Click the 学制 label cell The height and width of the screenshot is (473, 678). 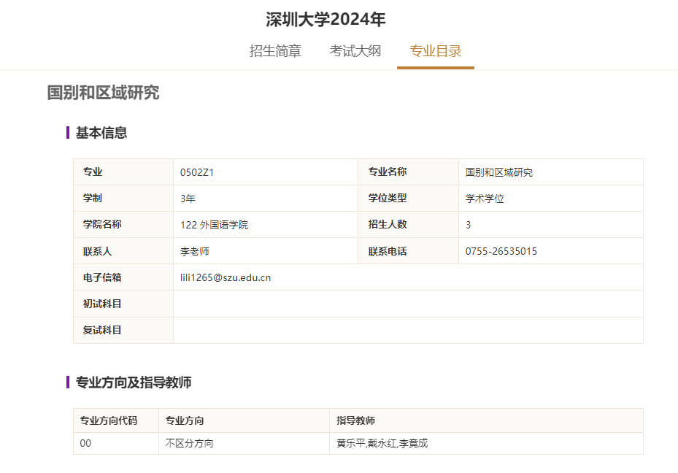coord(123,199)
